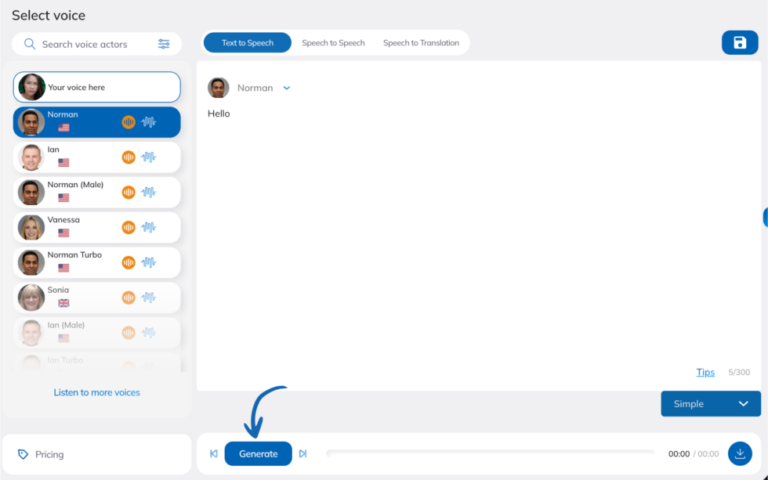Click the skip to end playback icon
The height and width of the screenshot is (480, 768).
click(304, 453)
